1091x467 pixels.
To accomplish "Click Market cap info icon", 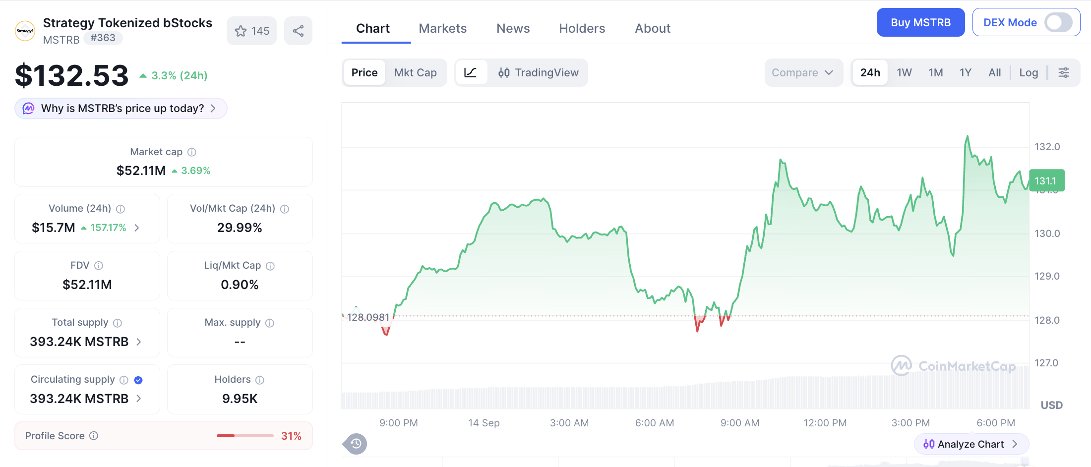I will point(192,152).
